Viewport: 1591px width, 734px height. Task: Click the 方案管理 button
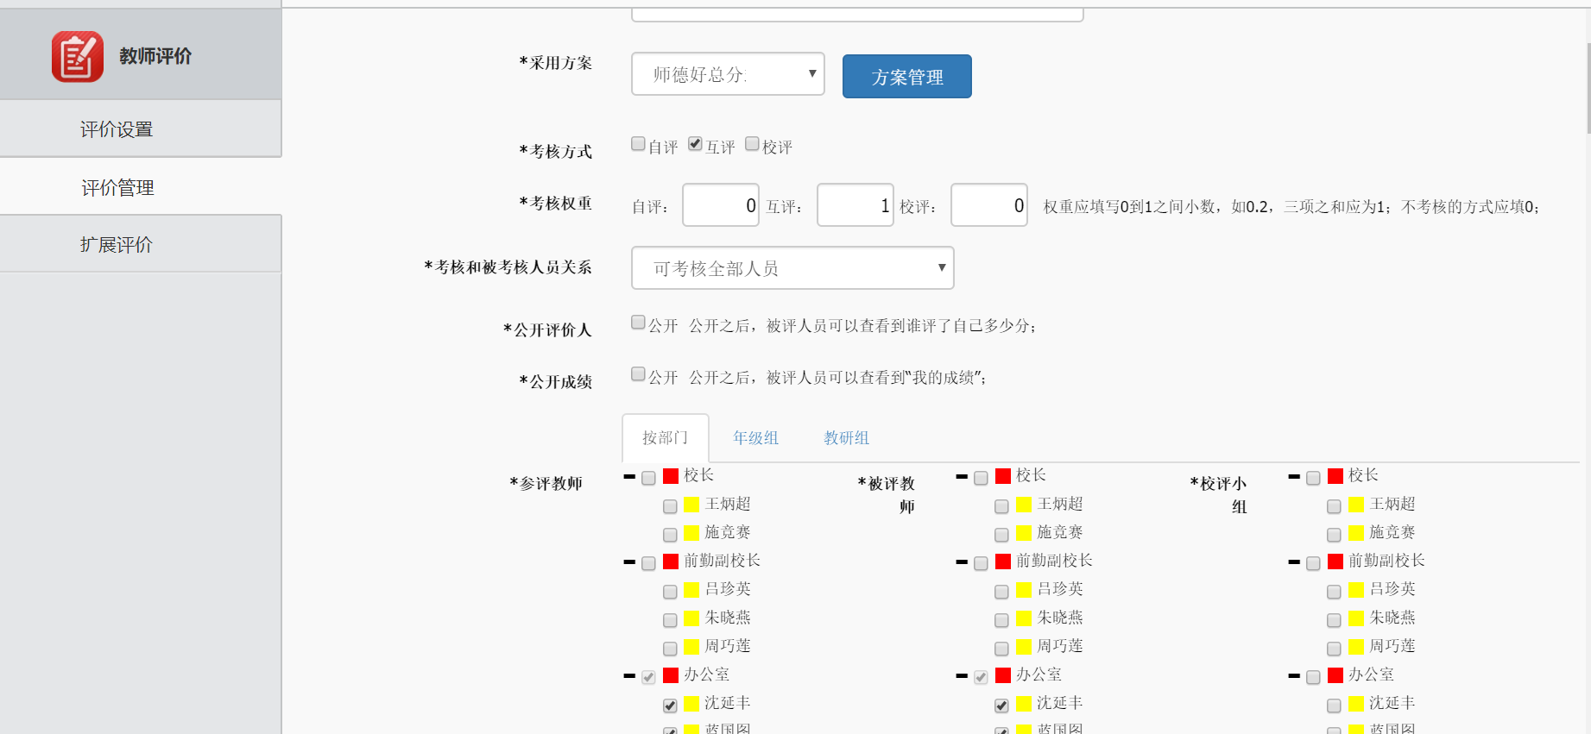pos(906,77)
